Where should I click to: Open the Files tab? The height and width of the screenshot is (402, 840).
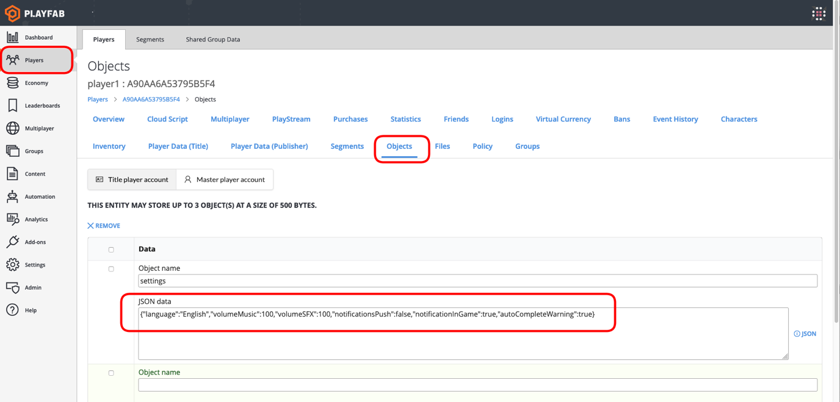[x=443, y=146]
